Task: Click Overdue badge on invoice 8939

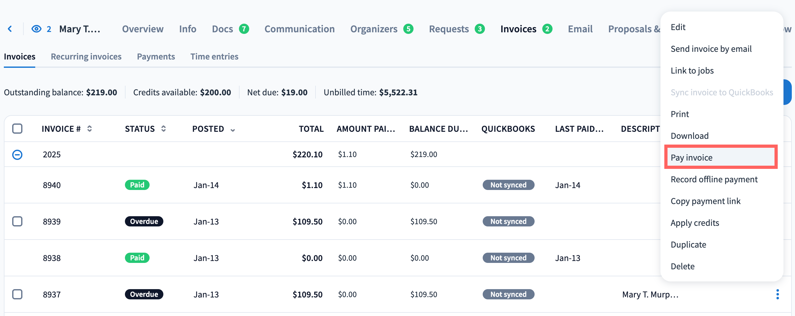Action: pyautogui.click(x=144, y=221)
